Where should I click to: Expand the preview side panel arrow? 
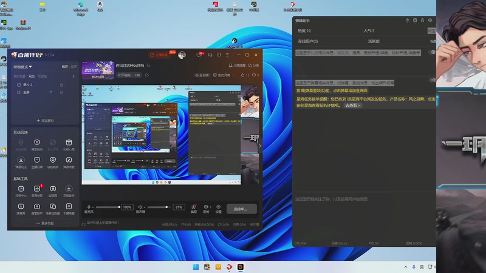click(260, 146)
